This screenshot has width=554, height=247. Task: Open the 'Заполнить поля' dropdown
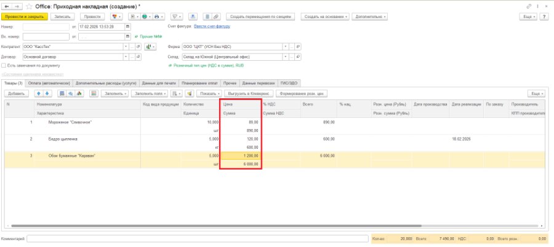(x=150, y=93)
